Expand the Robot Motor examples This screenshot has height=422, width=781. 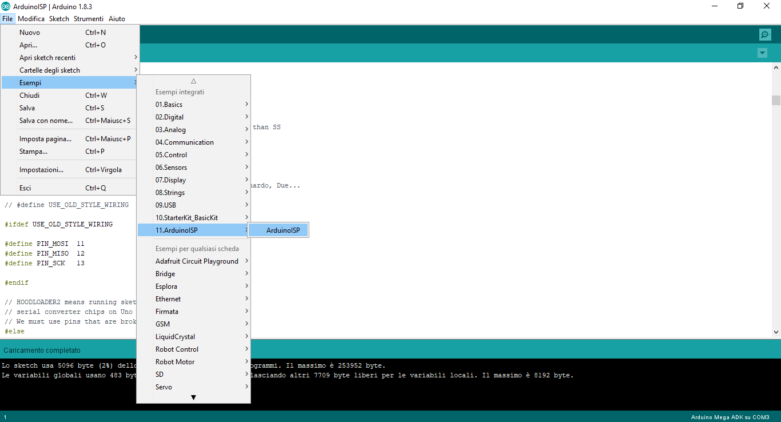click(x=193, y=362)
